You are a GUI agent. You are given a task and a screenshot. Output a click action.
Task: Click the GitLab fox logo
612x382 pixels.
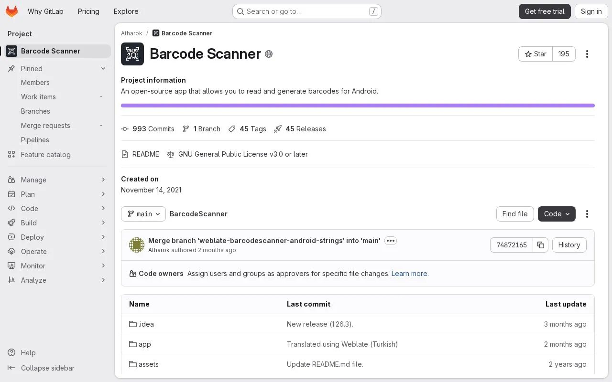coord(11,11)
